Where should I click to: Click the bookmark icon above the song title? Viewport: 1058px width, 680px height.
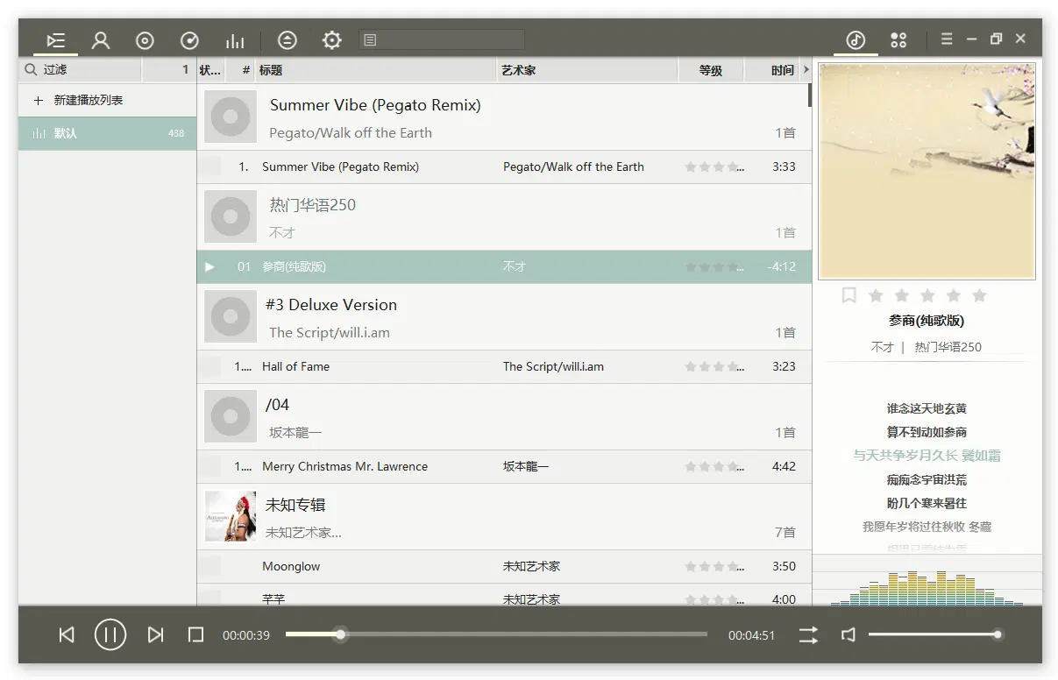pos(849,295)
